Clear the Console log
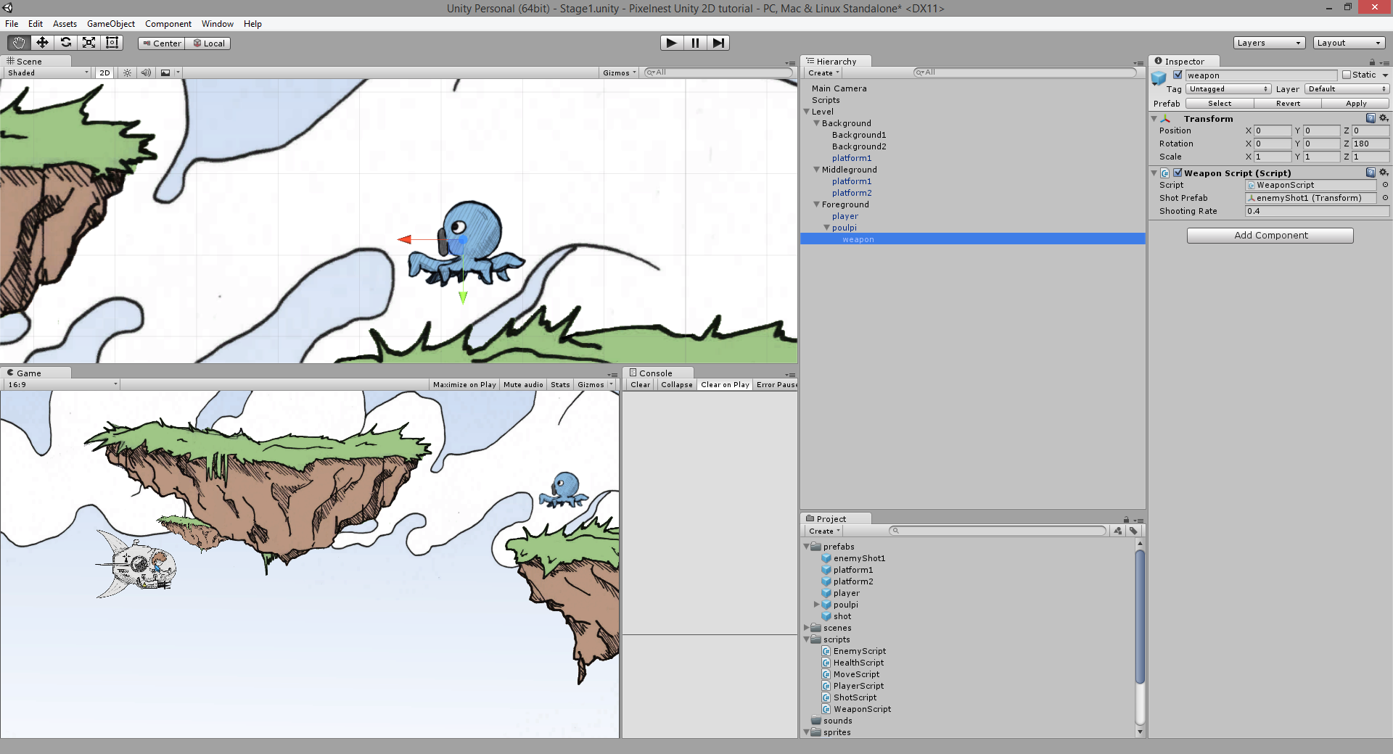The width and height of the screenshot is (1393, 754). click(x=641, y=385)
